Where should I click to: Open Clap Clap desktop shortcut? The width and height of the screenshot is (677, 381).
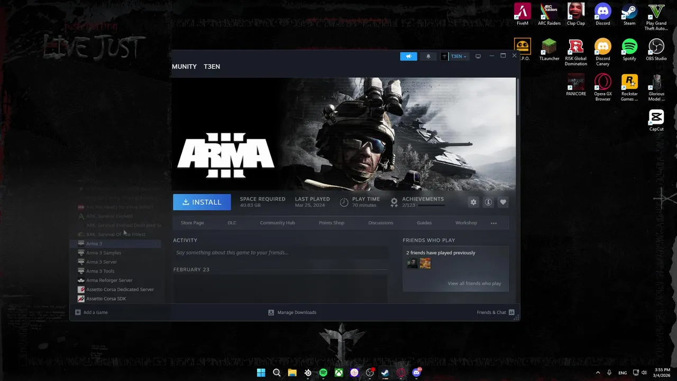tap(576, 14)
